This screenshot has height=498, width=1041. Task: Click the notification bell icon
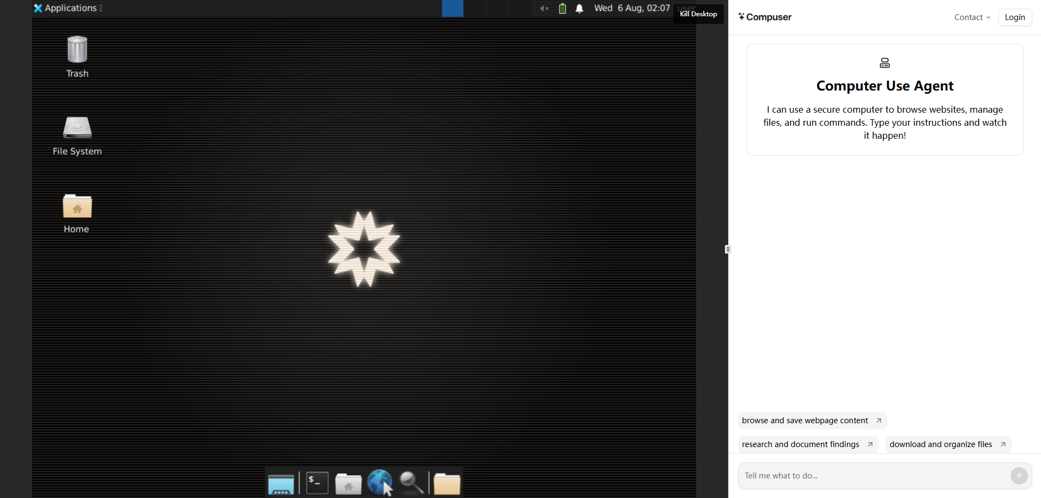pyautogui.click(x=580, y=8)
